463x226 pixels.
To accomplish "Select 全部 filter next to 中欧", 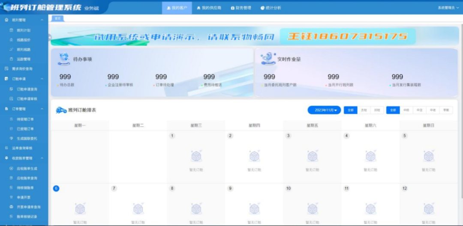I will coord(393,110).
